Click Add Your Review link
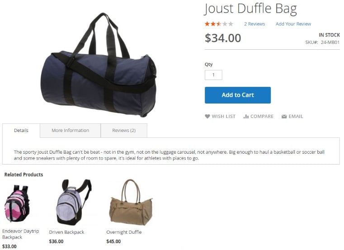The image size is (344, 250). [293, 24]
